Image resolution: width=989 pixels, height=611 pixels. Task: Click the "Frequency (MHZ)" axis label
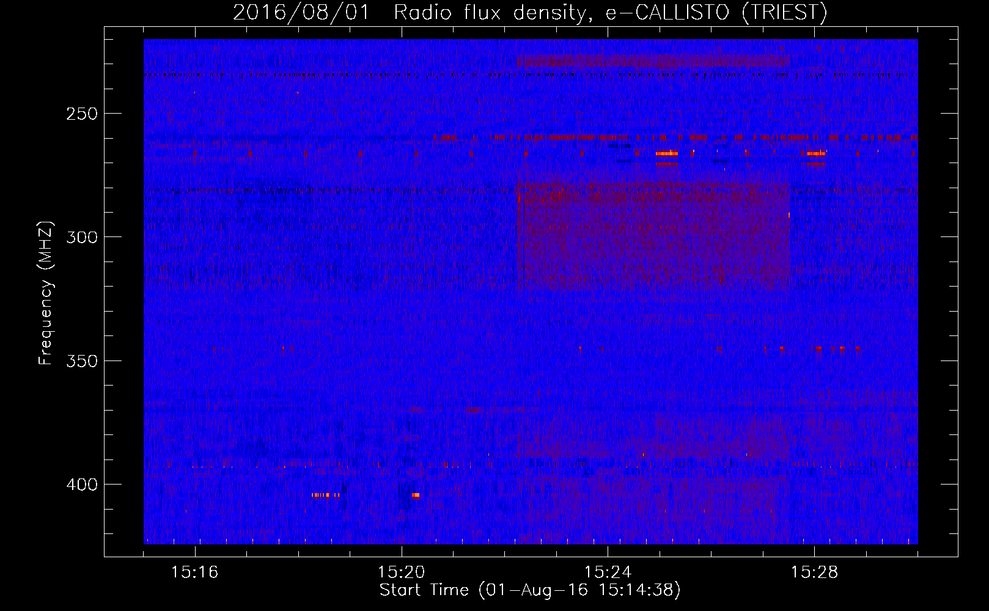click(46, 293)
